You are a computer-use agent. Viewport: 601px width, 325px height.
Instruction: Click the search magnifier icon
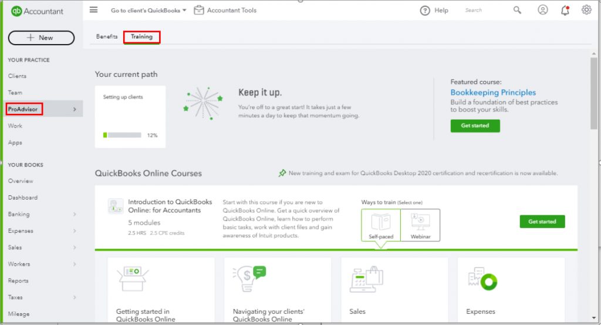tap(517, 11)
